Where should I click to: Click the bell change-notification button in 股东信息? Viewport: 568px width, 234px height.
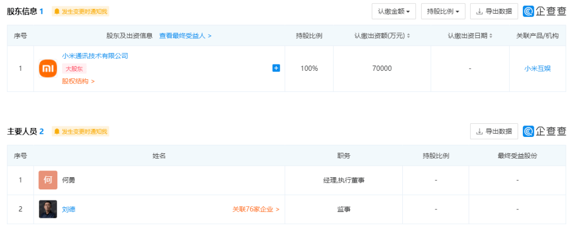(x=80, y=12)
